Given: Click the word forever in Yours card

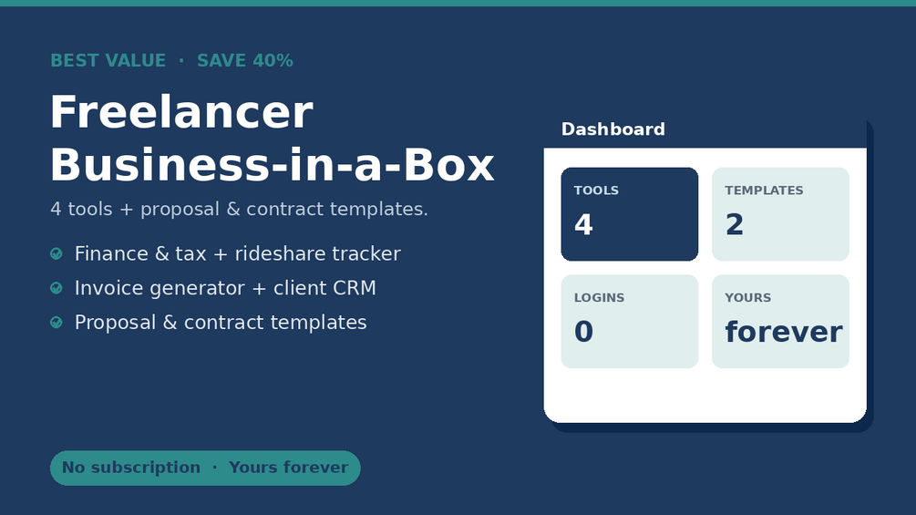Looking at the screenshot, I should click(784, 332).
